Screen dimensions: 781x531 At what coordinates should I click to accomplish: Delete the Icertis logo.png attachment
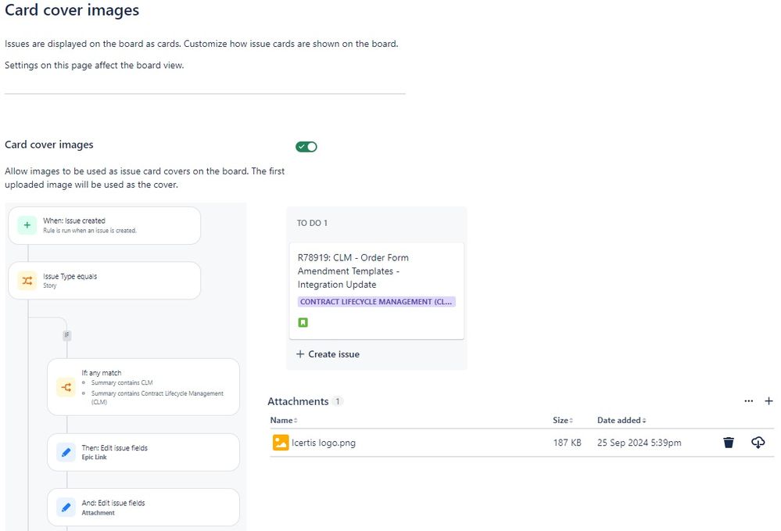[729, 443]
